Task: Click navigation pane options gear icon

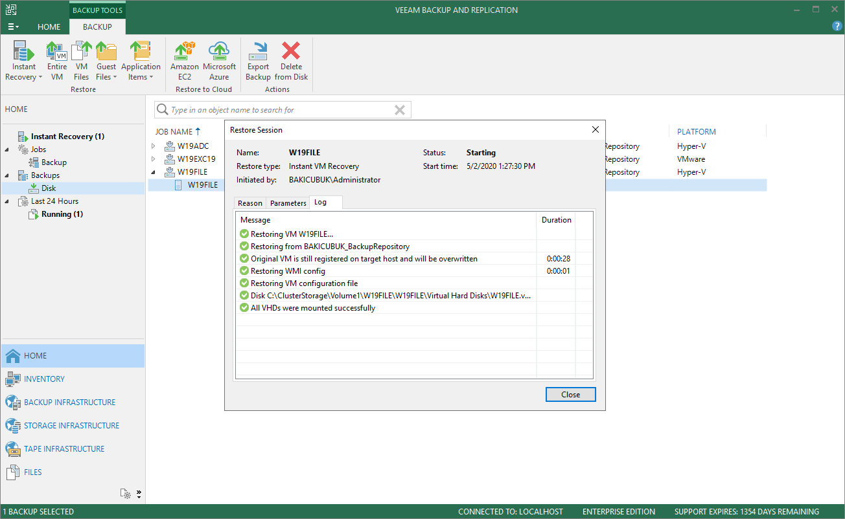Action: pos(126,494)
